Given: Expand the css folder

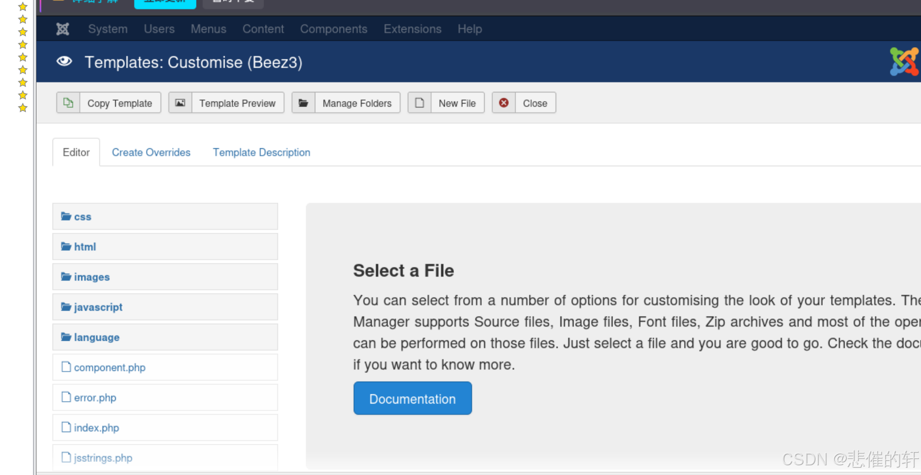Looking at the screenshot, I should 165,216.
